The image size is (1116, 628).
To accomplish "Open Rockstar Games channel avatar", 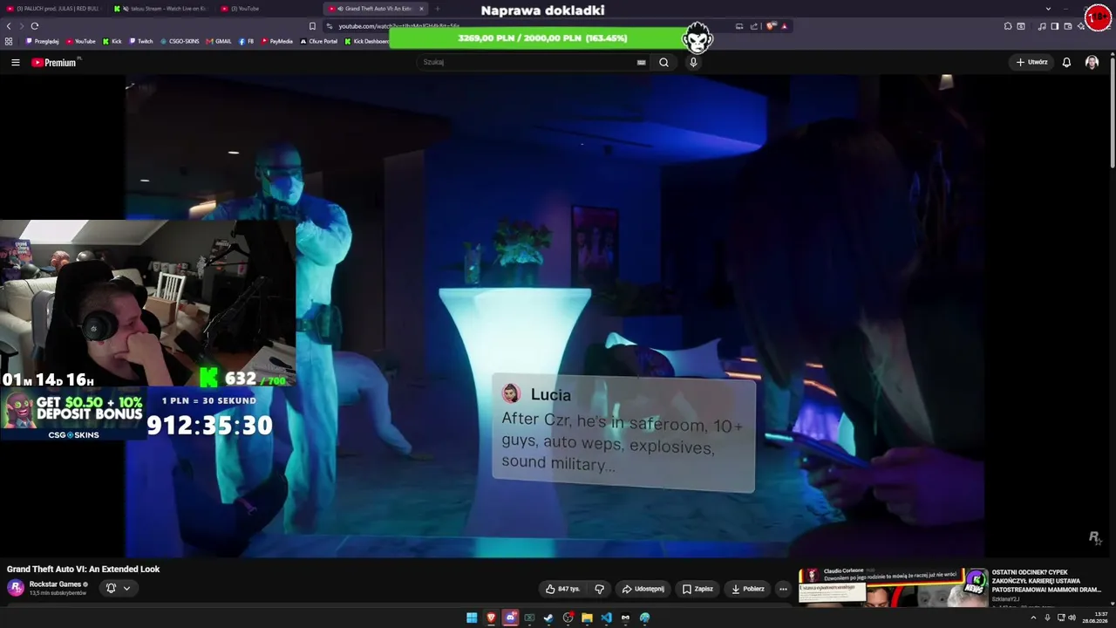I will pyautogui.click(x=16, y=588).
